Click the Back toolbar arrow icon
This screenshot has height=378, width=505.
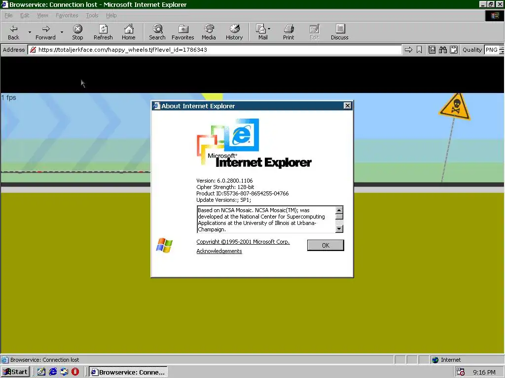13,29
